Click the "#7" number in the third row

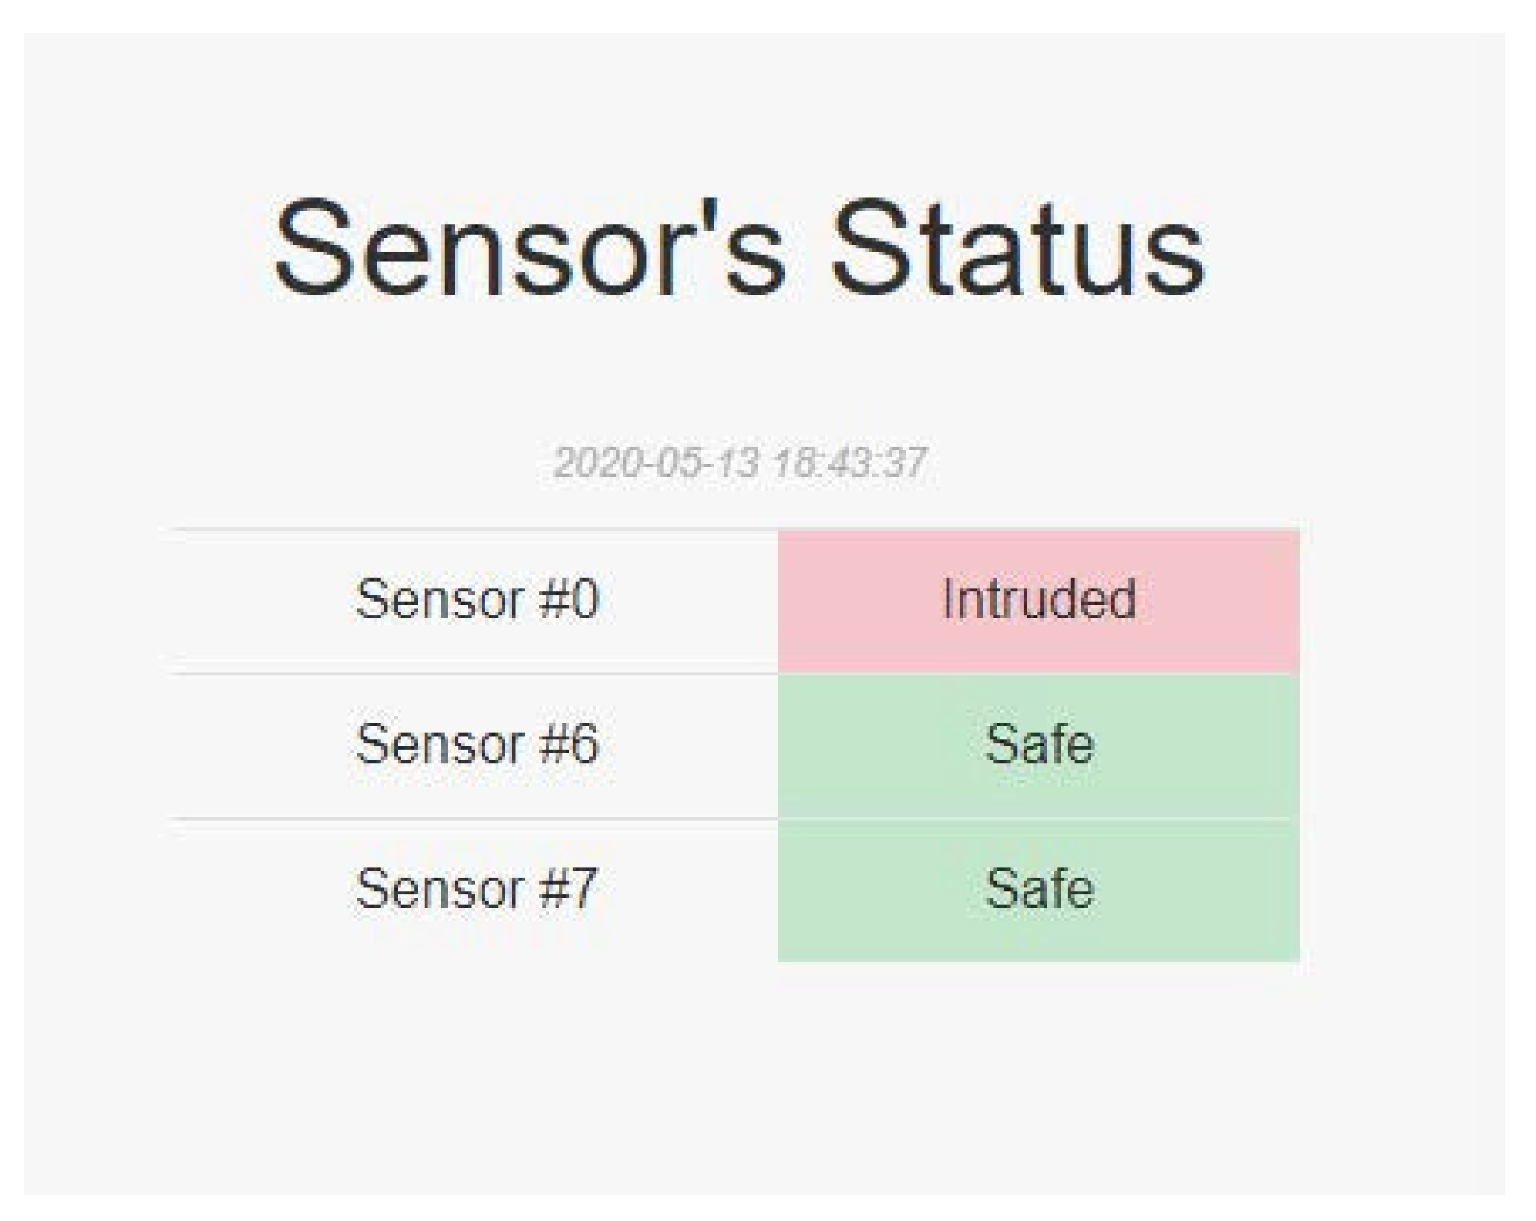point(569,889)
